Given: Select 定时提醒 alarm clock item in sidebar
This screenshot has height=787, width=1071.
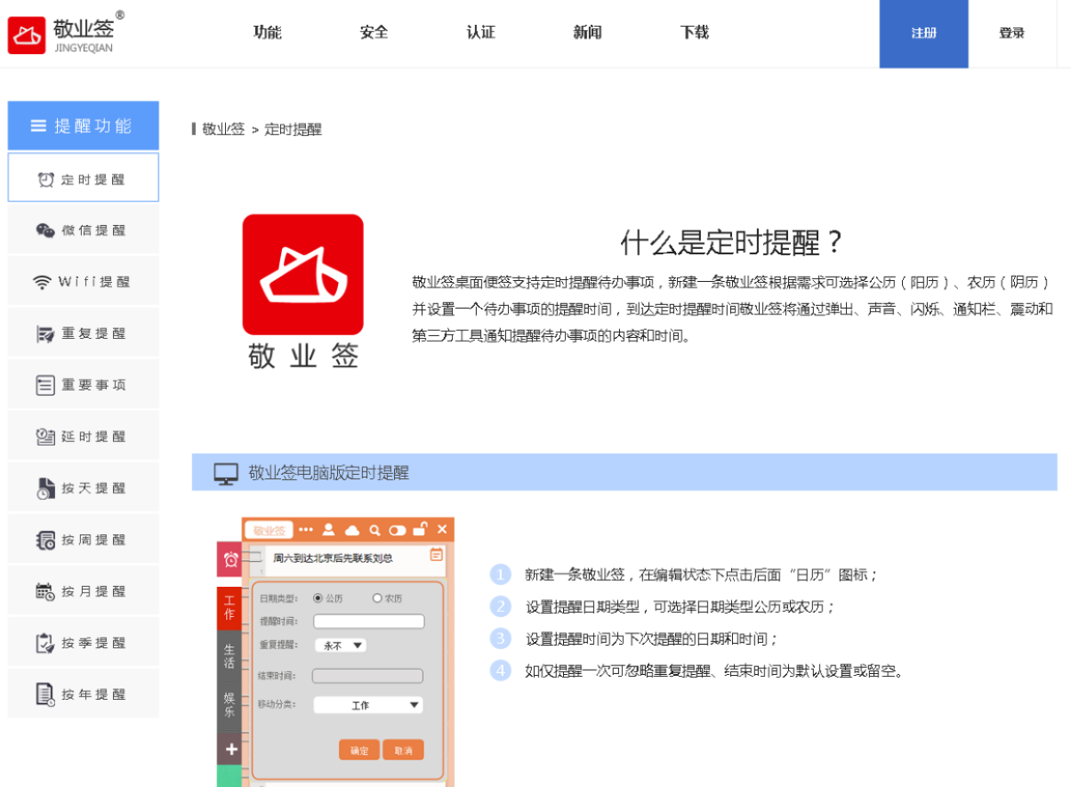Looking at the screenshot, I should (84, 178).
